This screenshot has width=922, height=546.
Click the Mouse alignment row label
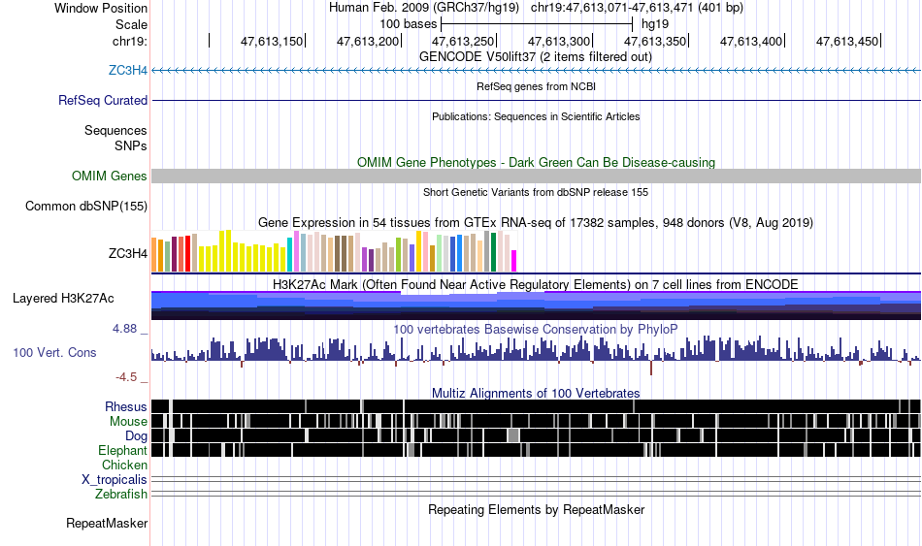click(x=128, y=422)
